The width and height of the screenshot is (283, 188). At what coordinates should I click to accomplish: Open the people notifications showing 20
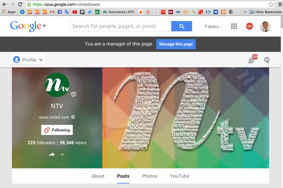(253, 59)
